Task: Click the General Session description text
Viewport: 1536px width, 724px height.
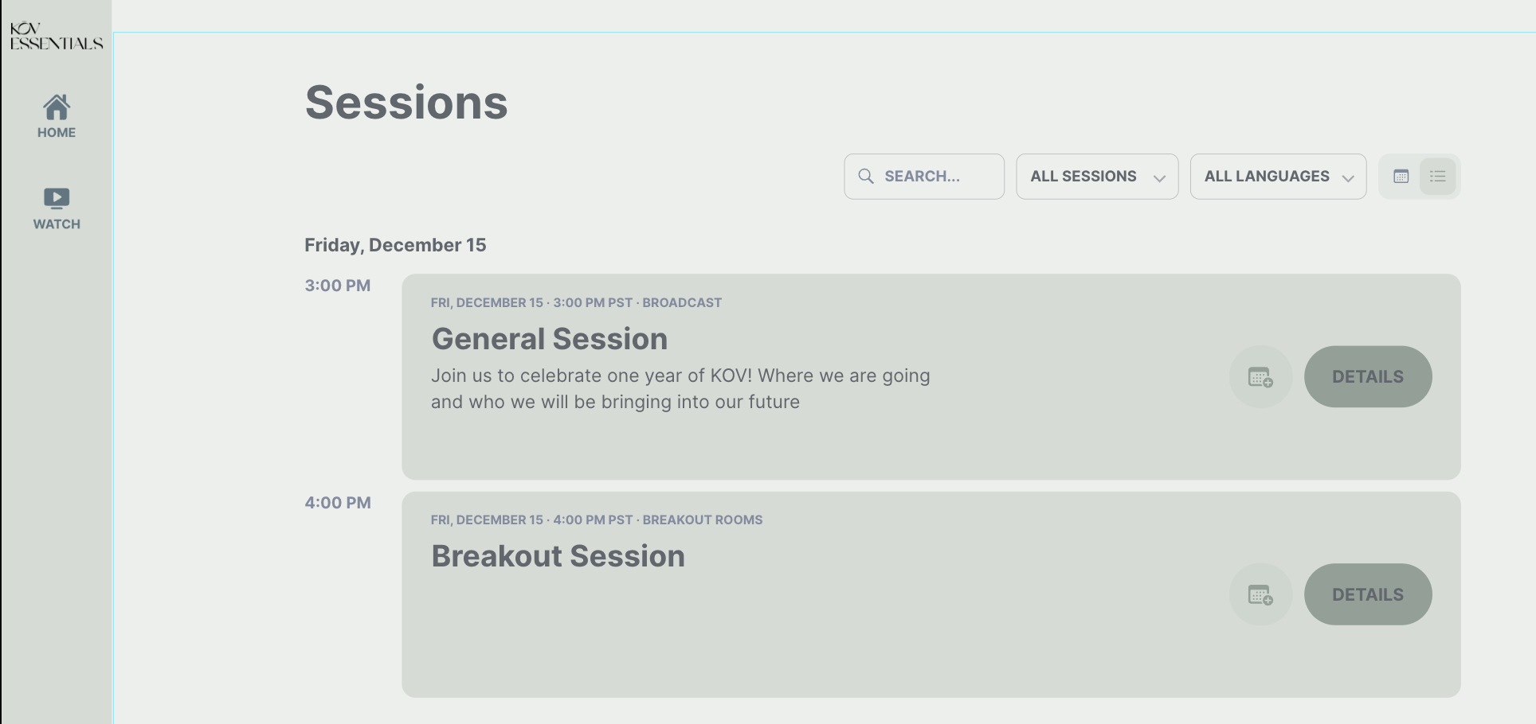Action: tap(680, 388)
